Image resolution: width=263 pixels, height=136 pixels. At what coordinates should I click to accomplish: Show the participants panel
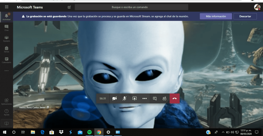click(165, 98)
